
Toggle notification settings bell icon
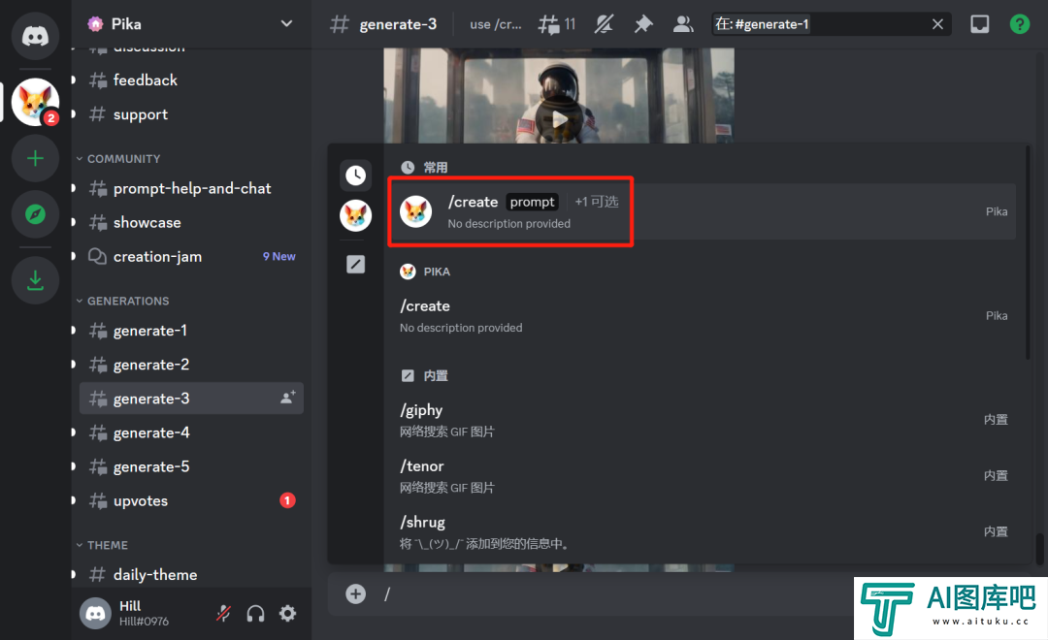click(605, 24)
